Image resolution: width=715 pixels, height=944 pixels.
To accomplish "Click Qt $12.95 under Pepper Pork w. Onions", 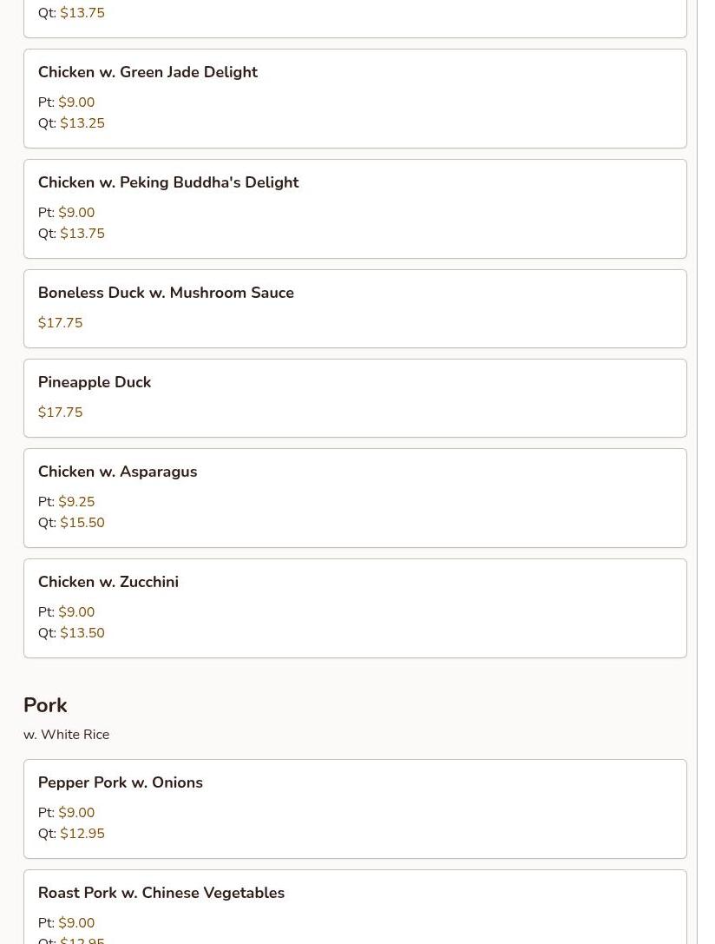I will click(71, 833).
